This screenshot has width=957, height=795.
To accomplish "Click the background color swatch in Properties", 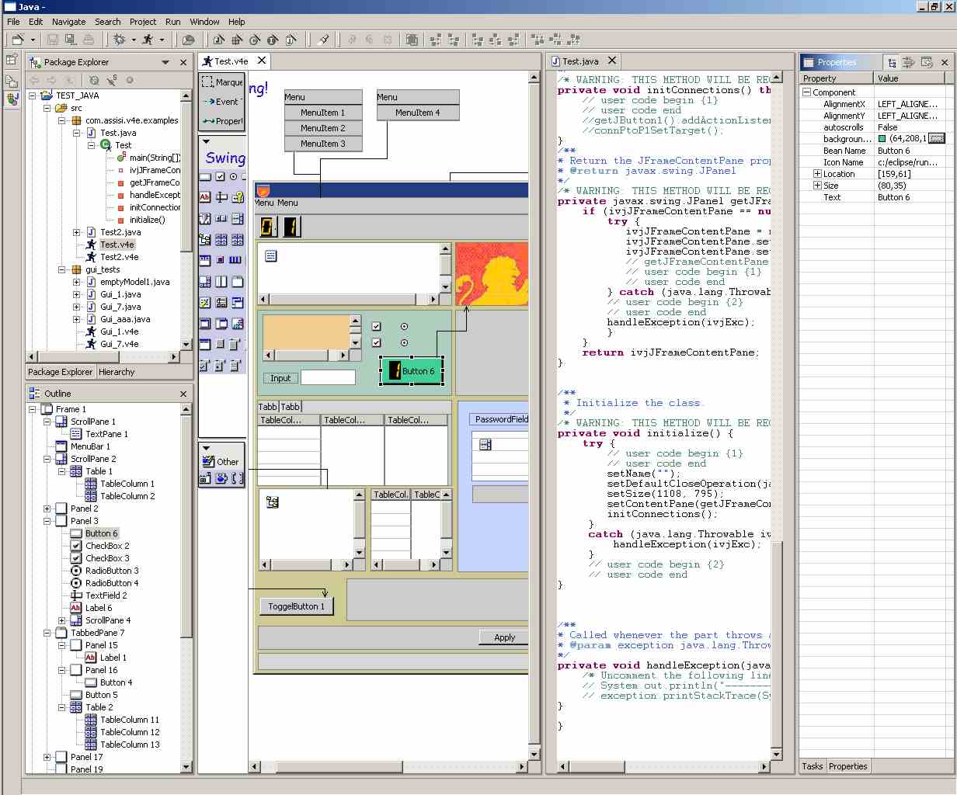I will tap(882, 139).
